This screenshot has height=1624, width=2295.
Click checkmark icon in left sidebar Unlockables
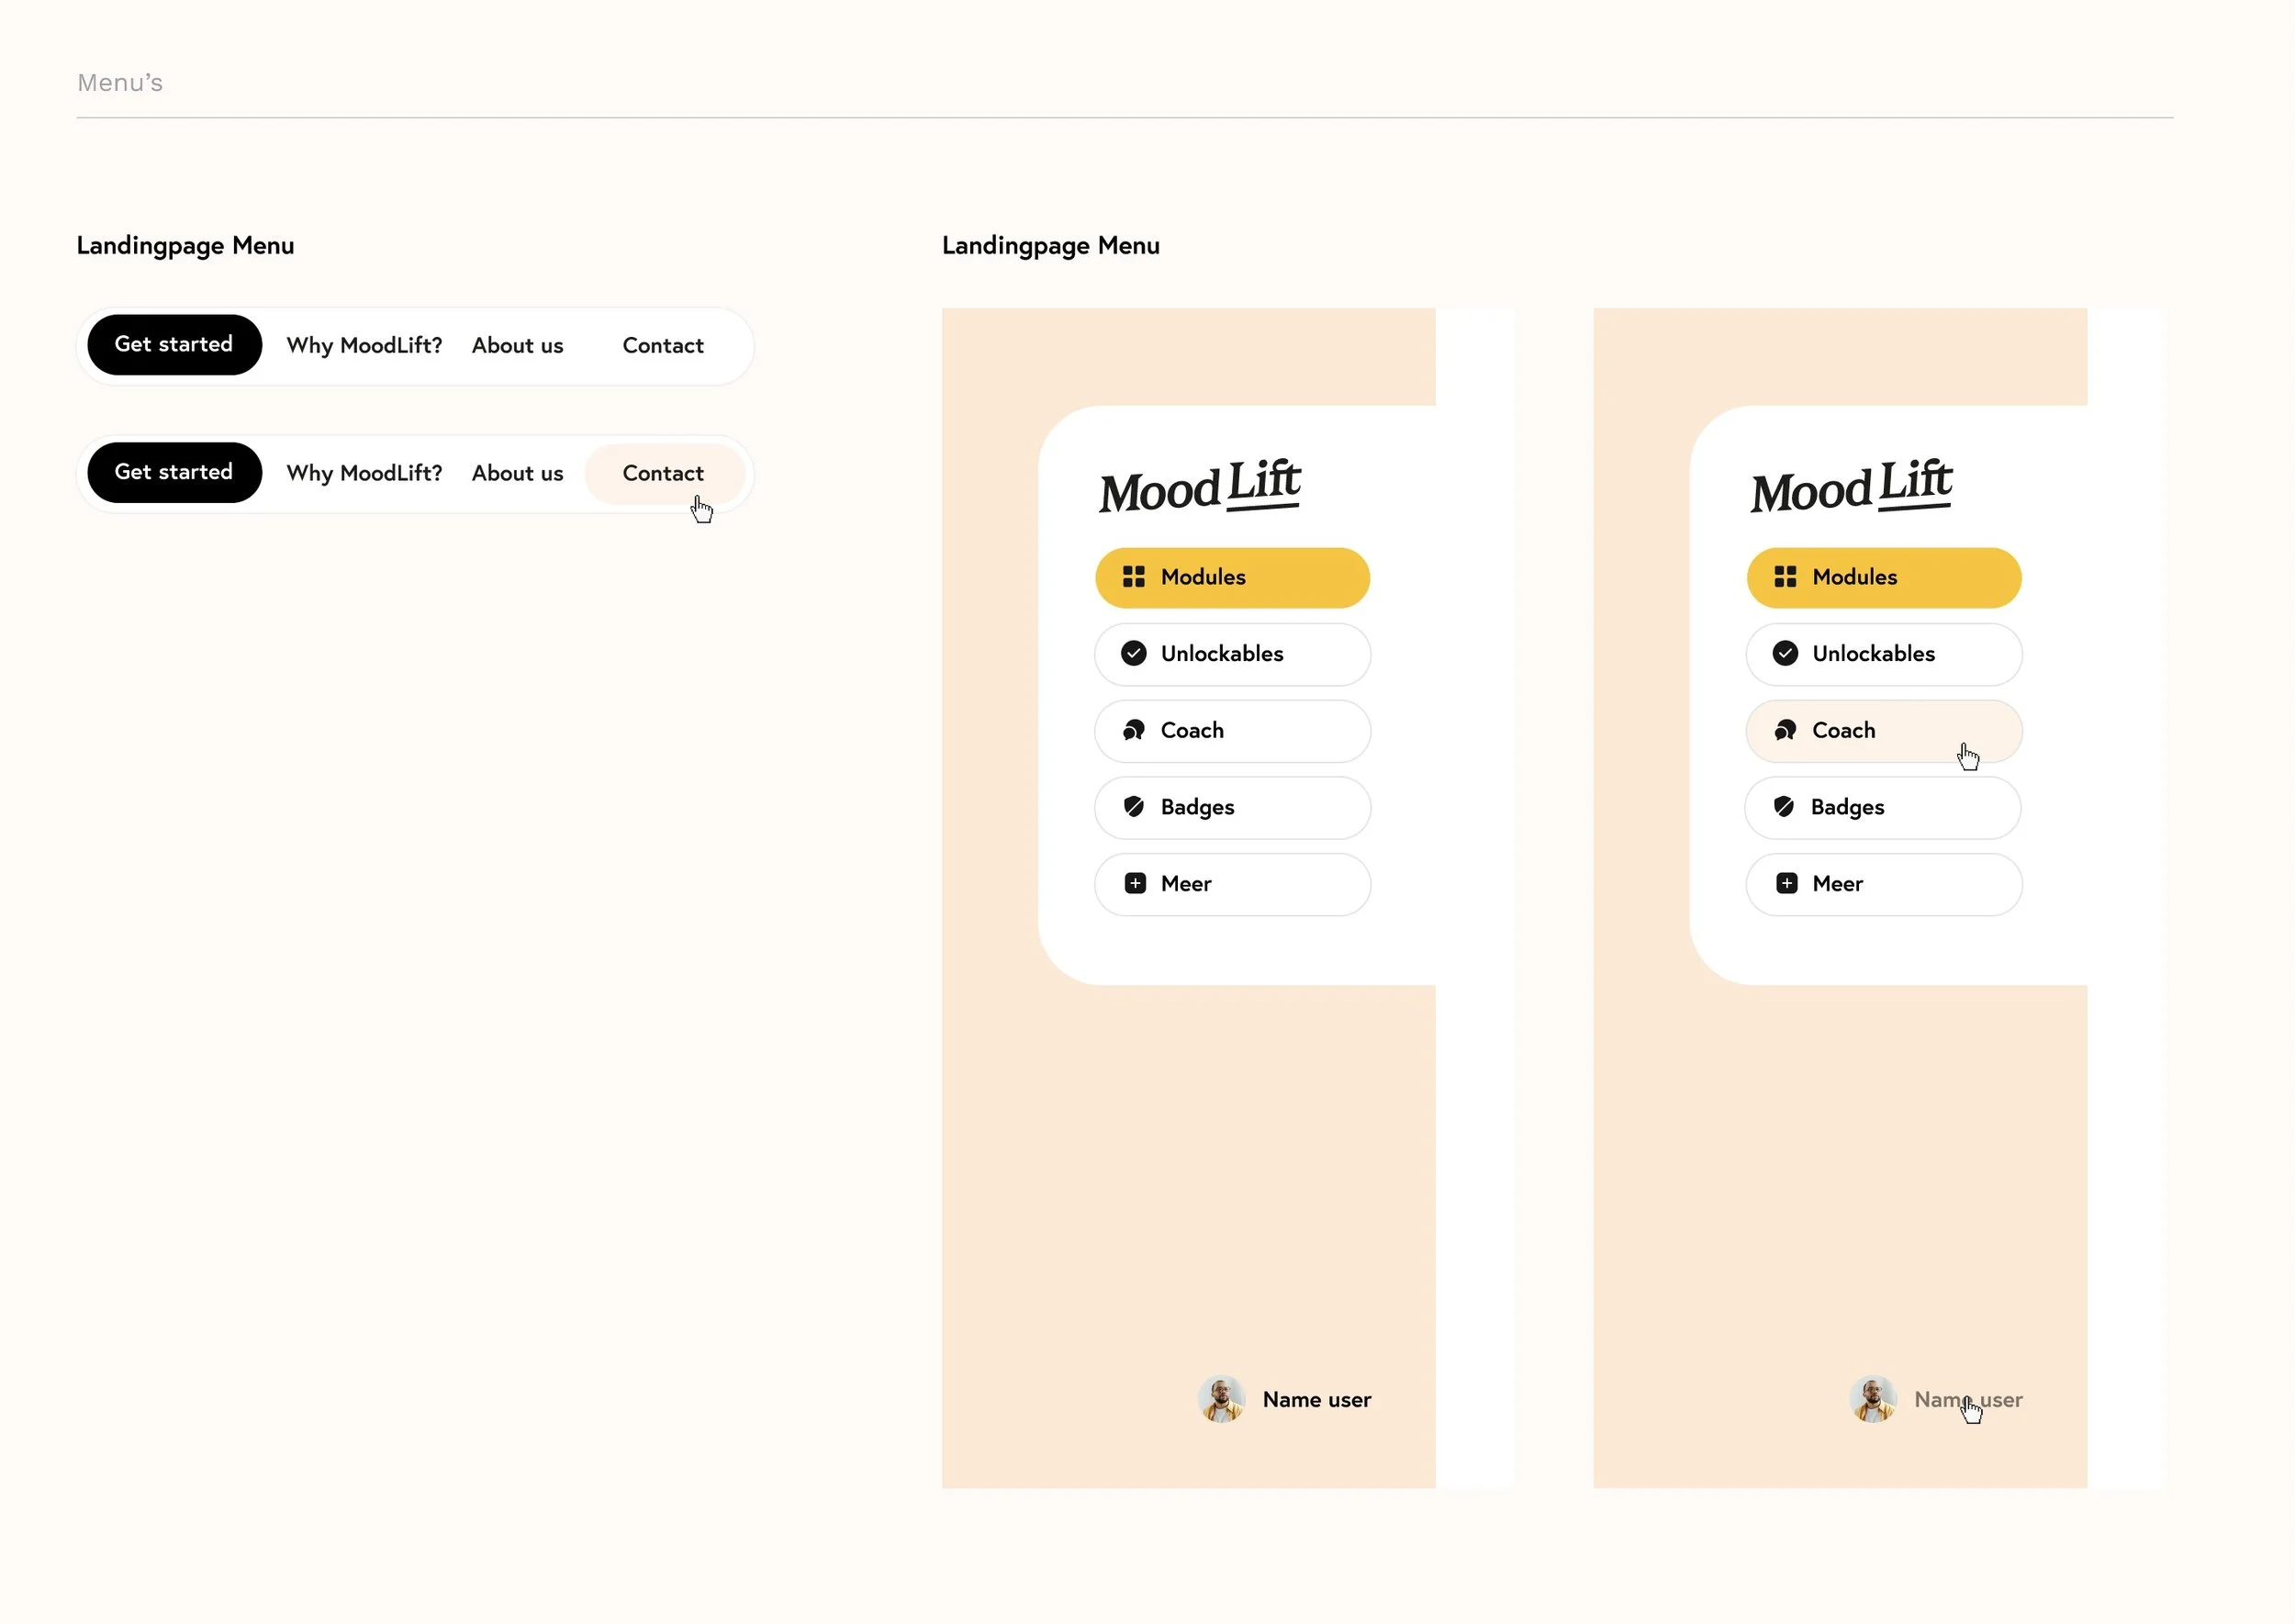click(x=1133, y=654)
